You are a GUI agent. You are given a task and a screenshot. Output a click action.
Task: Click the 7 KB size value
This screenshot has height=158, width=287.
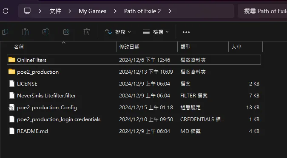tap(254, 96)
